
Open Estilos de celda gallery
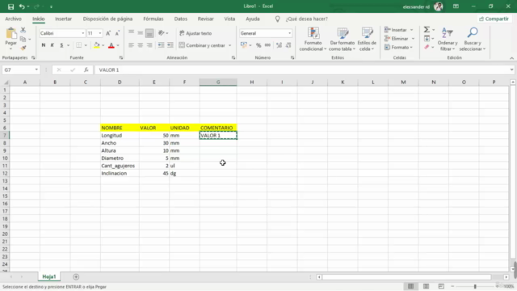click(367, 40)
